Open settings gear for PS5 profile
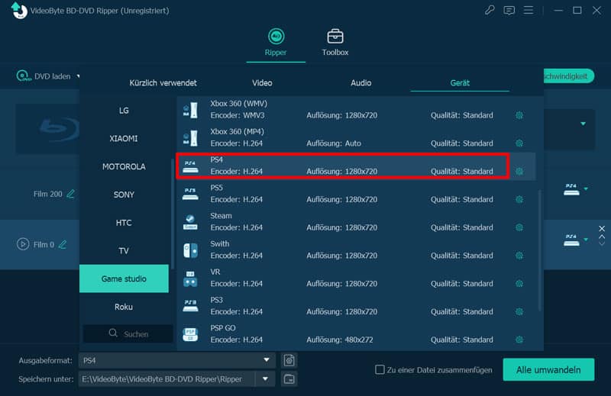This screenshot has width=611, height=396. coord(519,199)
